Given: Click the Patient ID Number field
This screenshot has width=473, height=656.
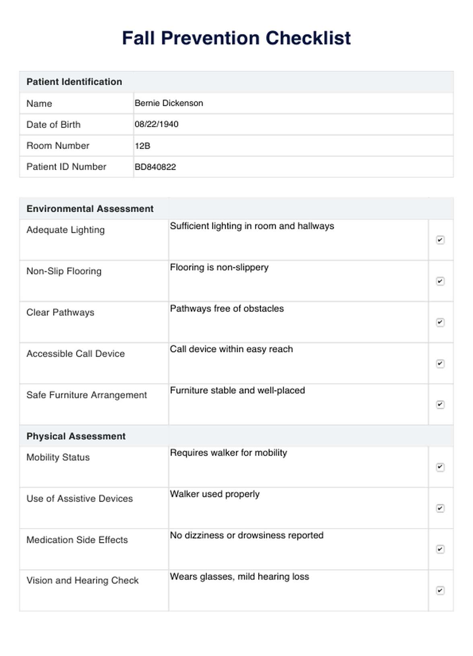Looking at the screenshot, I should point(293,167).
